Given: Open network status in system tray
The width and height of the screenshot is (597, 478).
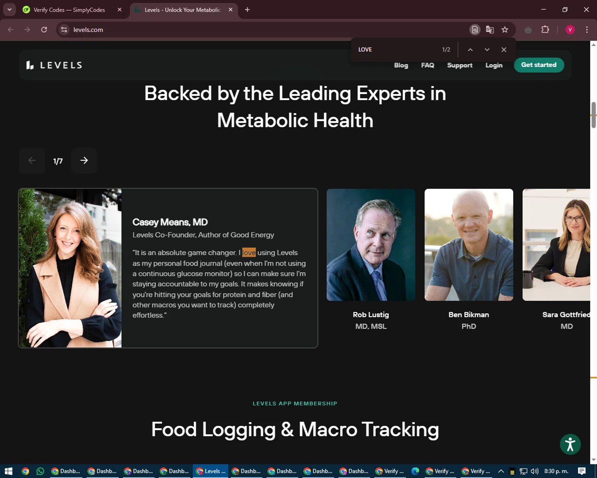Looking at the screenshot, I should (x=523, y=471).
